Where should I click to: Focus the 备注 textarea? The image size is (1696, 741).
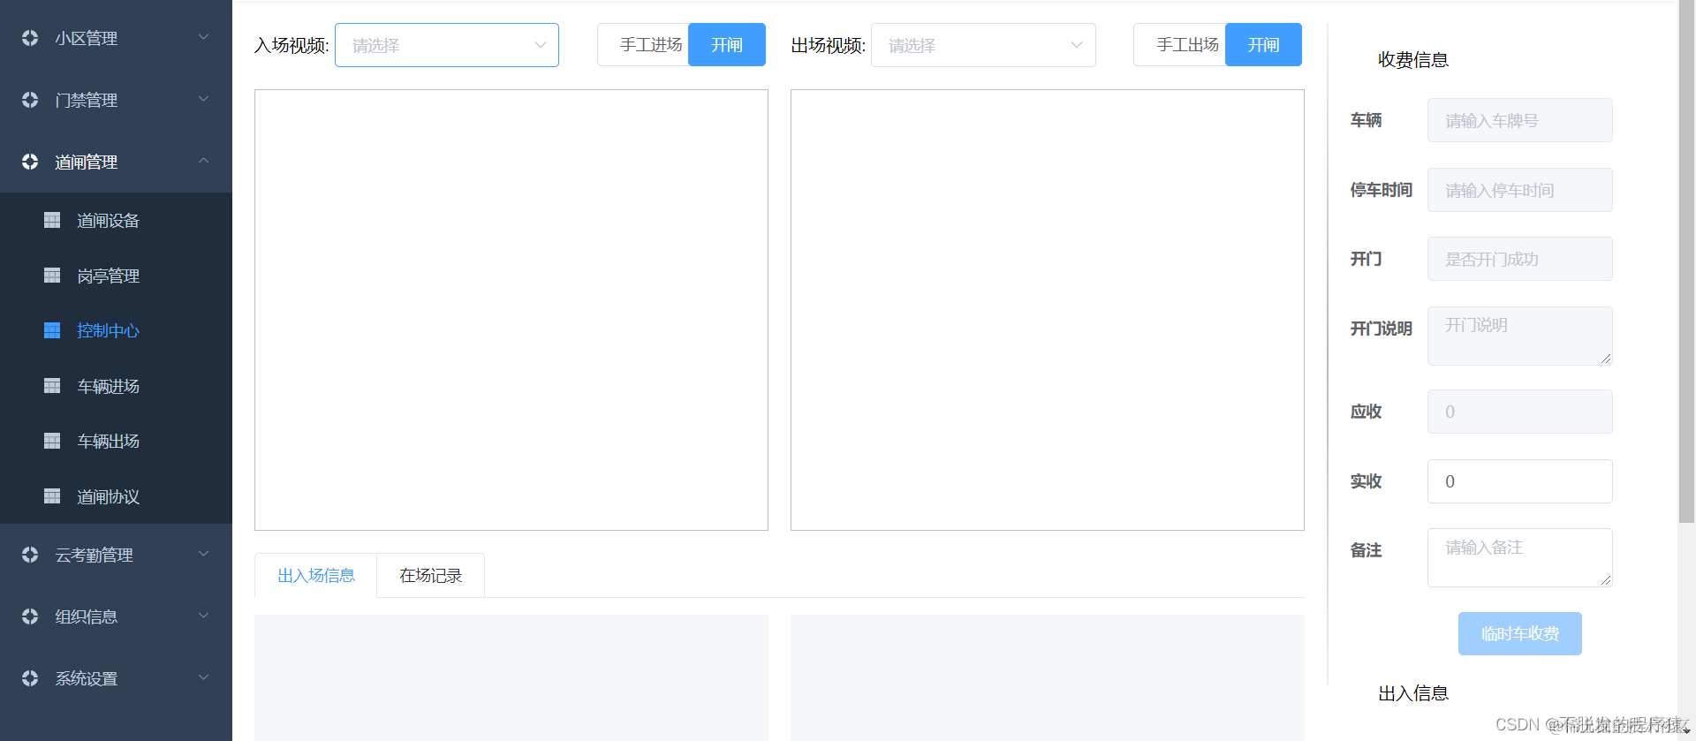pyautogui.click(x=1520, y=557)
